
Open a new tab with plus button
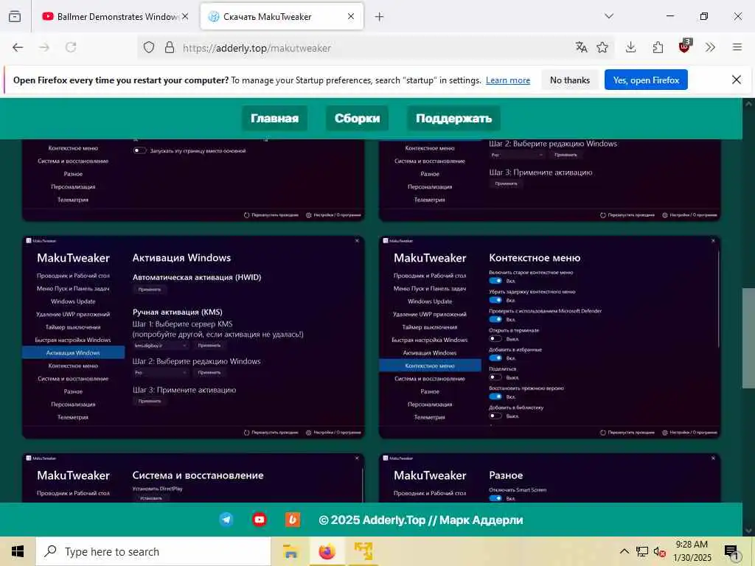pos(380,17)
